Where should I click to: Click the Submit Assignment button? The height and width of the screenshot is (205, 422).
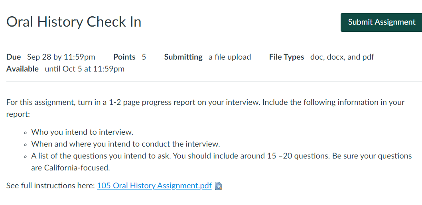[x=381, y=22]
